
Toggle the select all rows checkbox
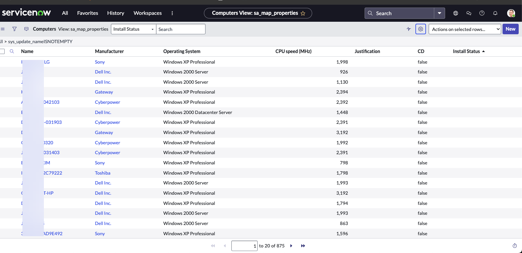pyautogui.click(x=2, y=51)
